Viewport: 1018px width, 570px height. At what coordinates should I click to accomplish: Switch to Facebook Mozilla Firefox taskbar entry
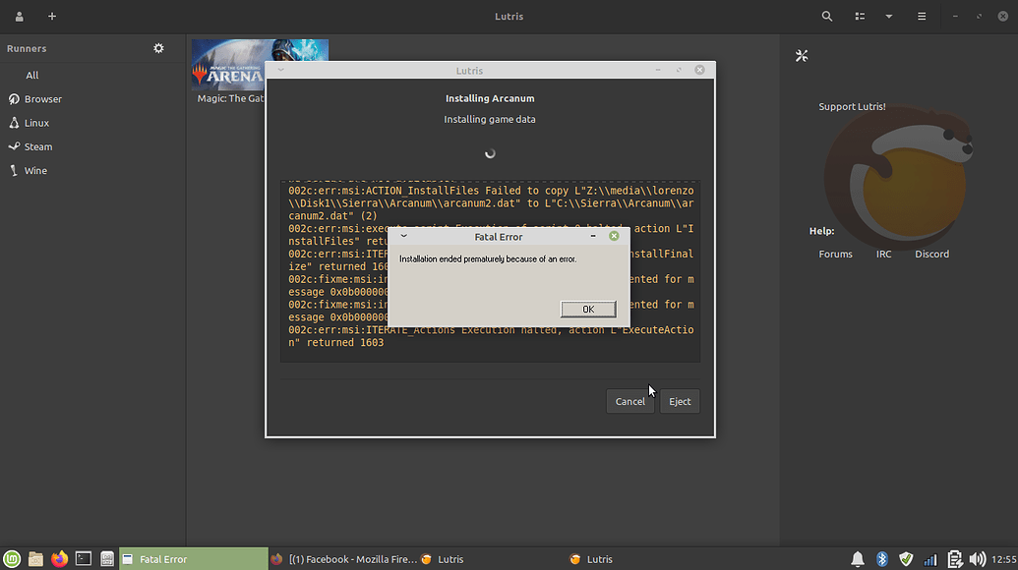343,559
